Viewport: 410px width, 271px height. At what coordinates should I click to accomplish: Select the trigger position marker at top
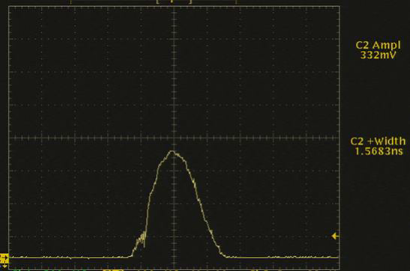pyautogui.click(x=172, y=1)
